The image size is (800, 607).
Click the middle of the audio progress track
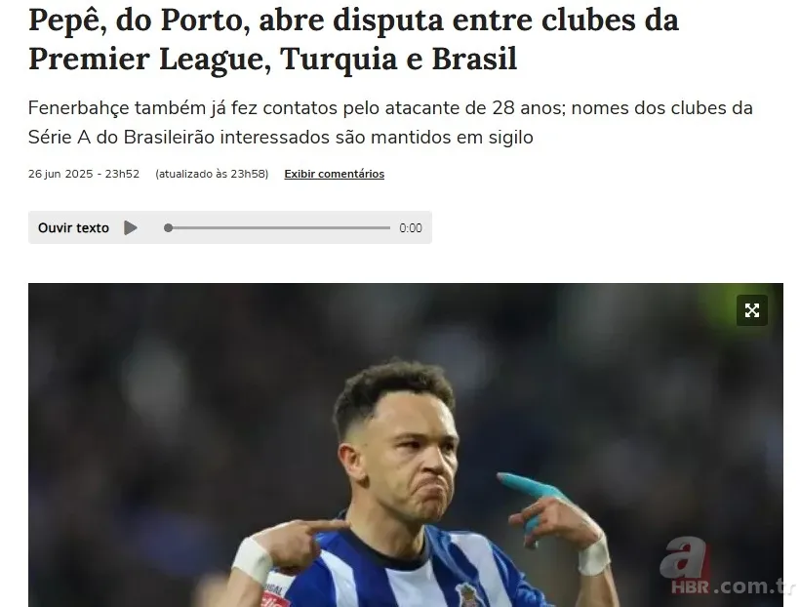277,227
